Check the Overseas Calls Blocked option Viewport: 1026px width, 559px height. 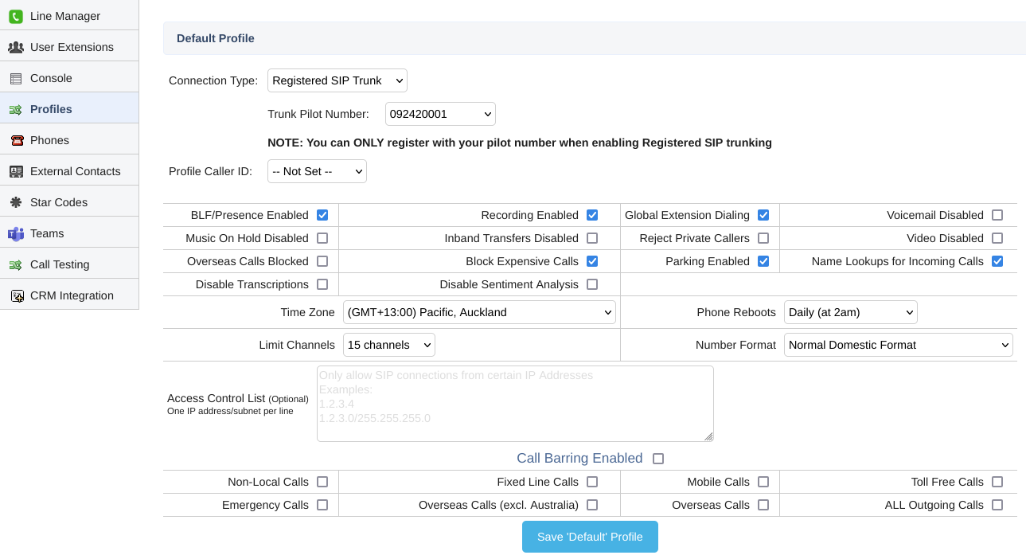point(322,261)
